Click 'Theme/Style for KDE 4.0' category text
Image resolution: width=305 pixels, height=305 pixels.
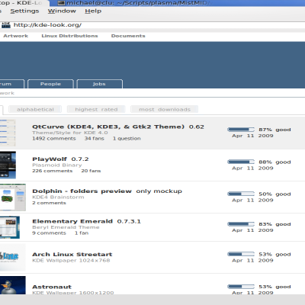(x=70, y=133)
